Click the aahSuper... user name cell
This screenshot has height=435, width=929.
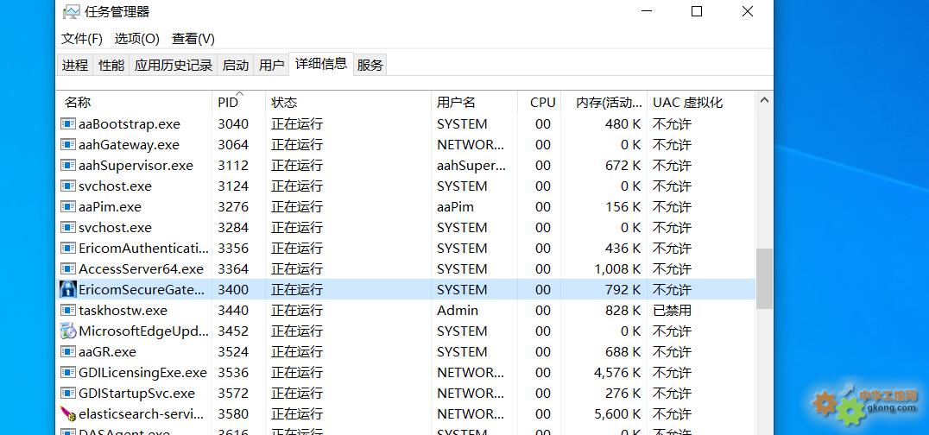[471, 166]
